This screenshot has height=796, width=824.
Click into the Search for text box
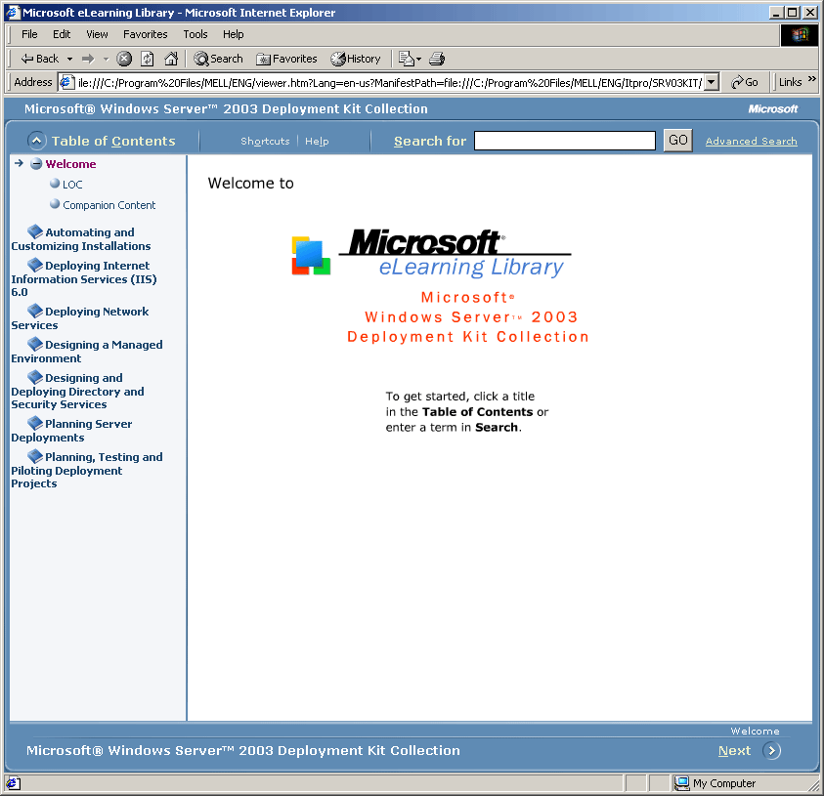click(x=565, y=141)
